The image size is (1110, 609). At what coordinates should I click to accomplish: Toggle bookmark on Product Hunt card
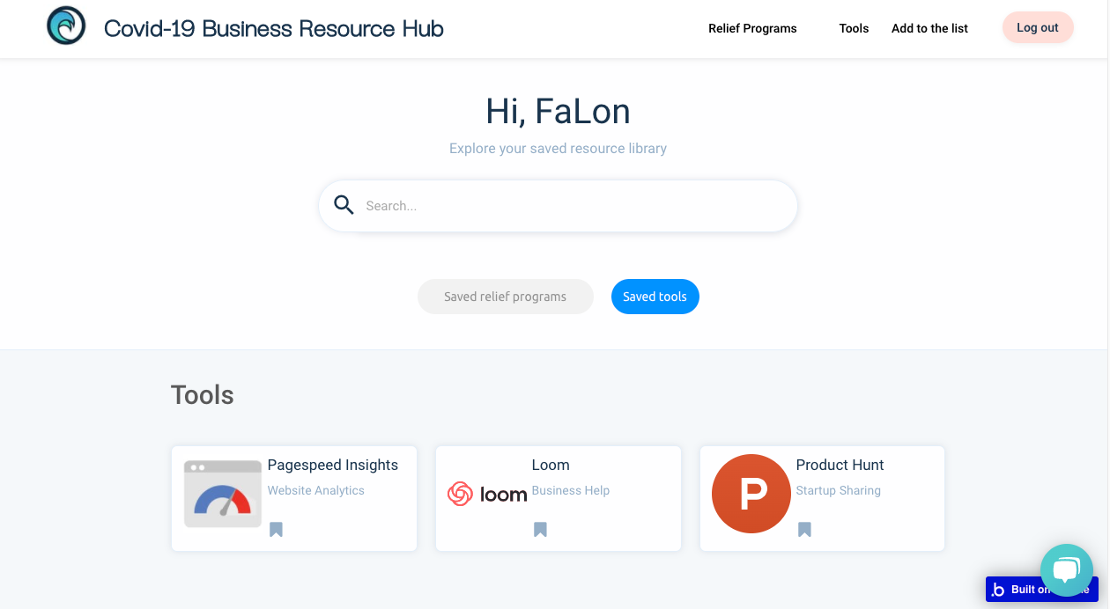804,529
